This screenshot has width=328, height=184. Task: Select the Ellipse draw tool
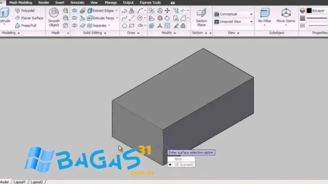click(x=140, y=26)
